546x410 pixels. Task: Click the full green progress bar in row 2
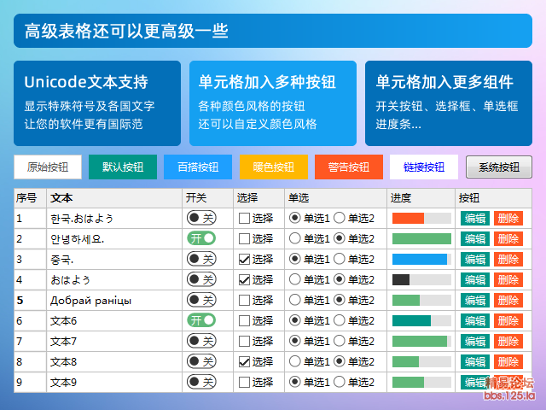pos(421,239)
